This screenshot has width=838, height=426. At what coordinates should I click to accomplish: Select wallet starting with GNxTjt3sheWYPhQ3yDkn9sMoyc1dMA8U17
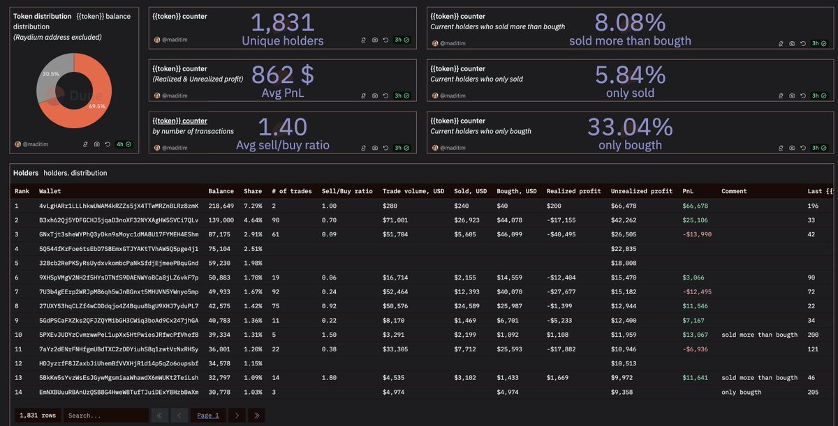click(119, 234)
